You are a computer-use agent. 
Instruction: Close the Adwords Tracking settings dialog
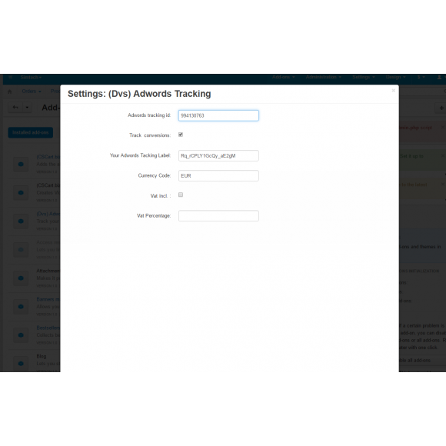394,91
